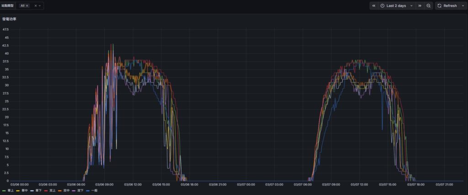The height and width of the screenshot is (195, 468).
Task: Clear the station type filter selection
Action: coord(36,6)
